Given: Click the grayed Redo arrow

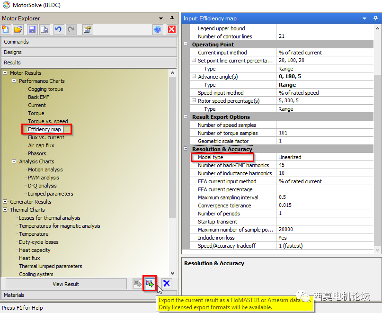Looking at the screenshot, I should click(71, 30).
